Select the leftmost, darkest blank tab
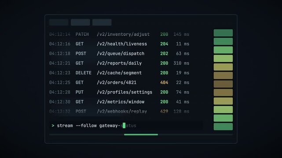282x158 pixels. tap(59, 22)
